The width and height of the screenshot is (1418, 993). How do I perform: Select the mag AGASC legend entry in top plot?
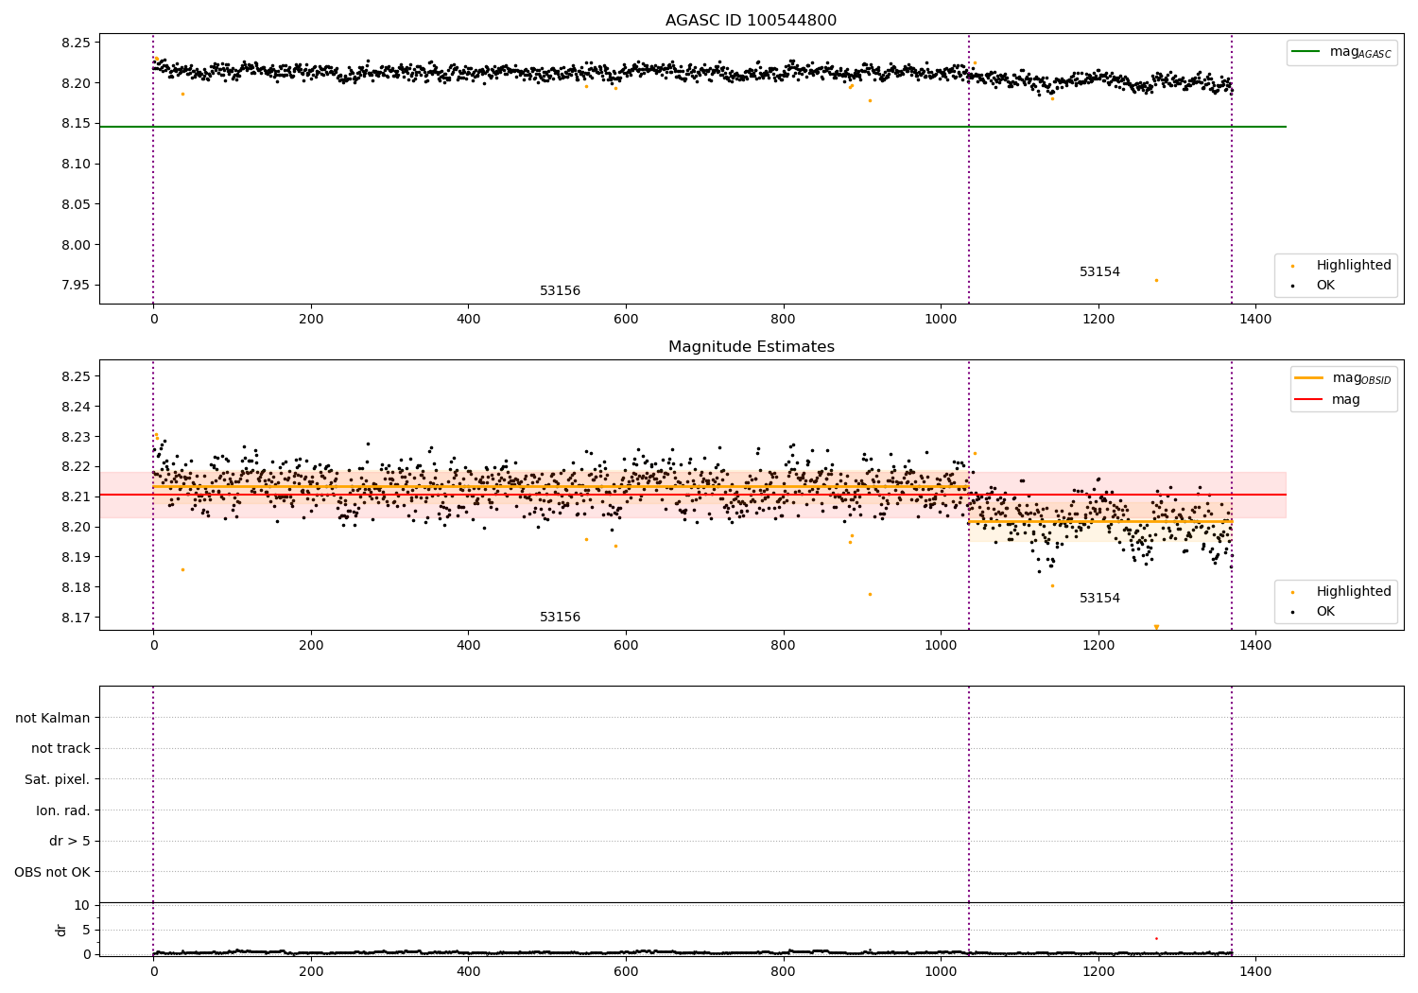1342,52
